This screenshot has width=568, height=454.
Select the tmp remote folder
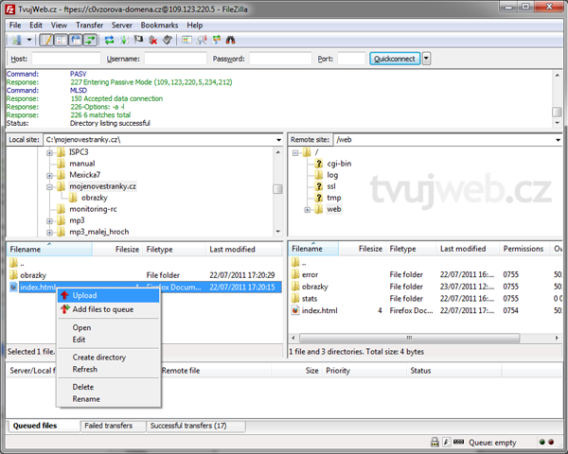pos(333,198)
